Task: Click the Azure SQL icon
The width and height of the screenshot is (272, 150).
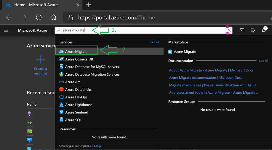Action: coord(61,120)
